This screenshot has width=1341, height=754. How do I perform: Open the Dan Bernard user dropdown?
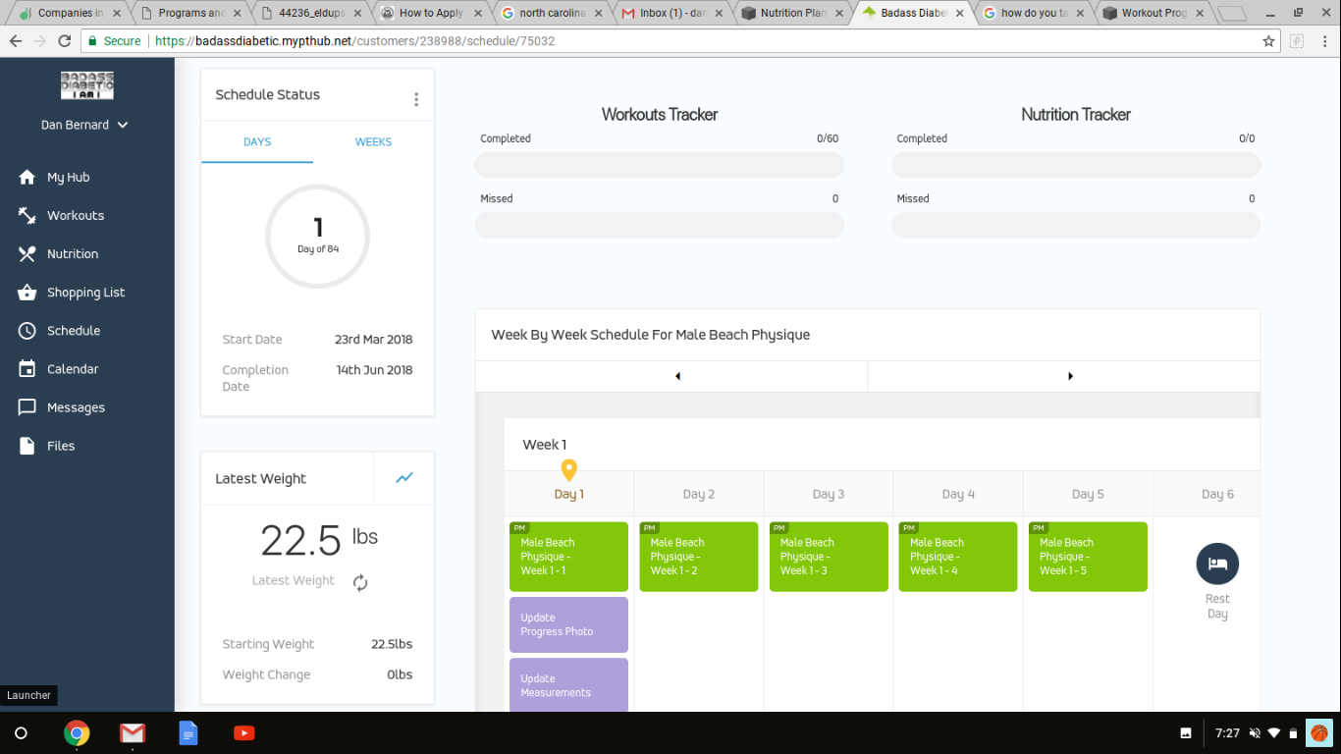coord(85,125)
